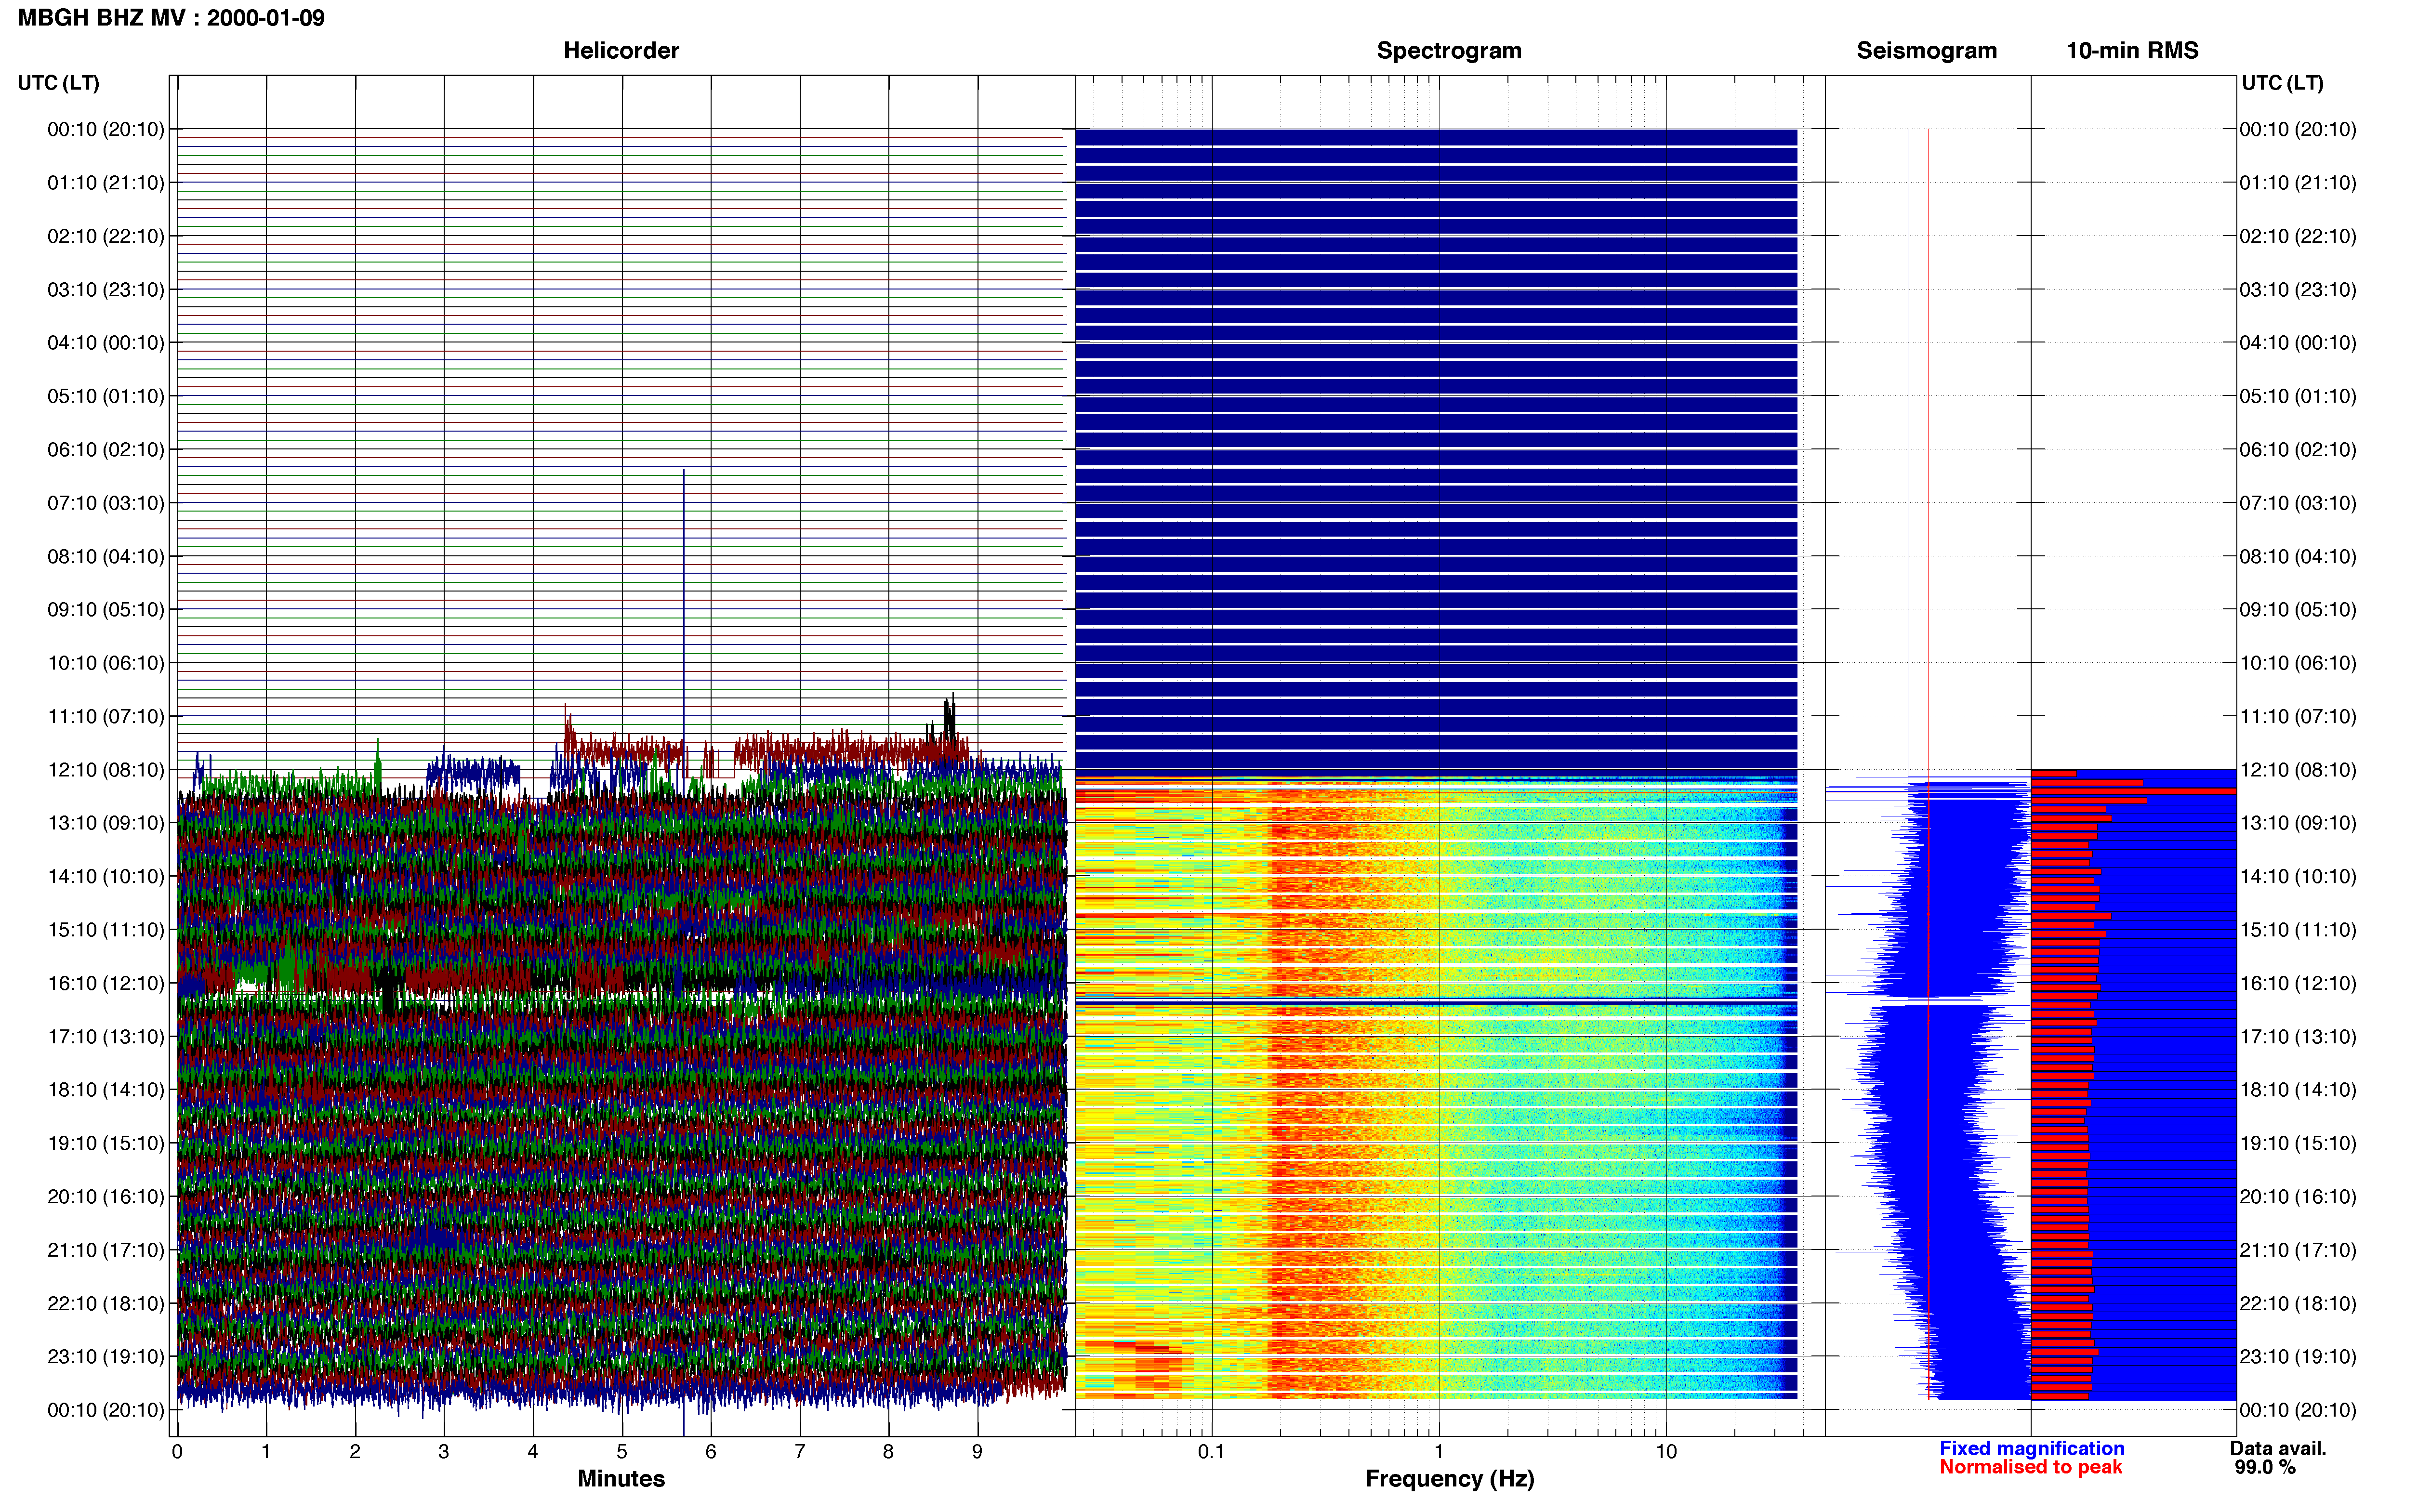Select the Helicorder panel heading

[621, 51]
